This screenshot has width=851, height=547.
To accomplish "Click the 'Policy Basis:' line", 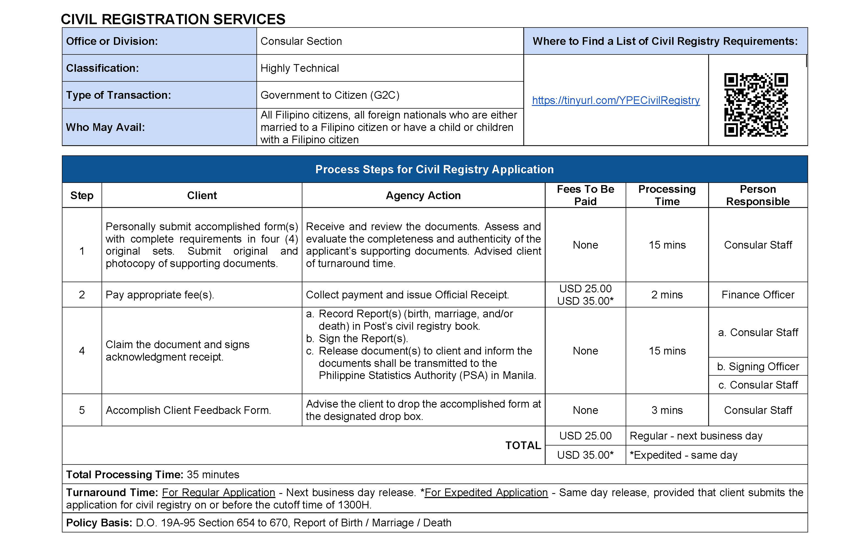I will point(258,523).
